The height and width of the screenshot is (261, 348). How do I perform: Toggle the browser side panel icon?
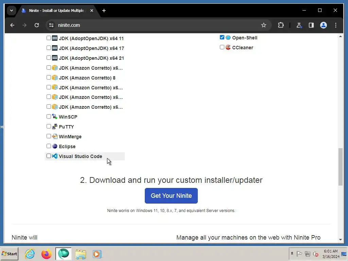click(x=311, y=25)
